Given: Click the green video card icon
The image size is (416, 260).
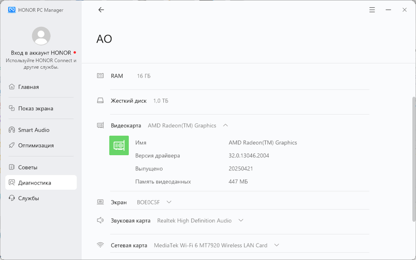Looking at the screenshot, I should point(119,146).
